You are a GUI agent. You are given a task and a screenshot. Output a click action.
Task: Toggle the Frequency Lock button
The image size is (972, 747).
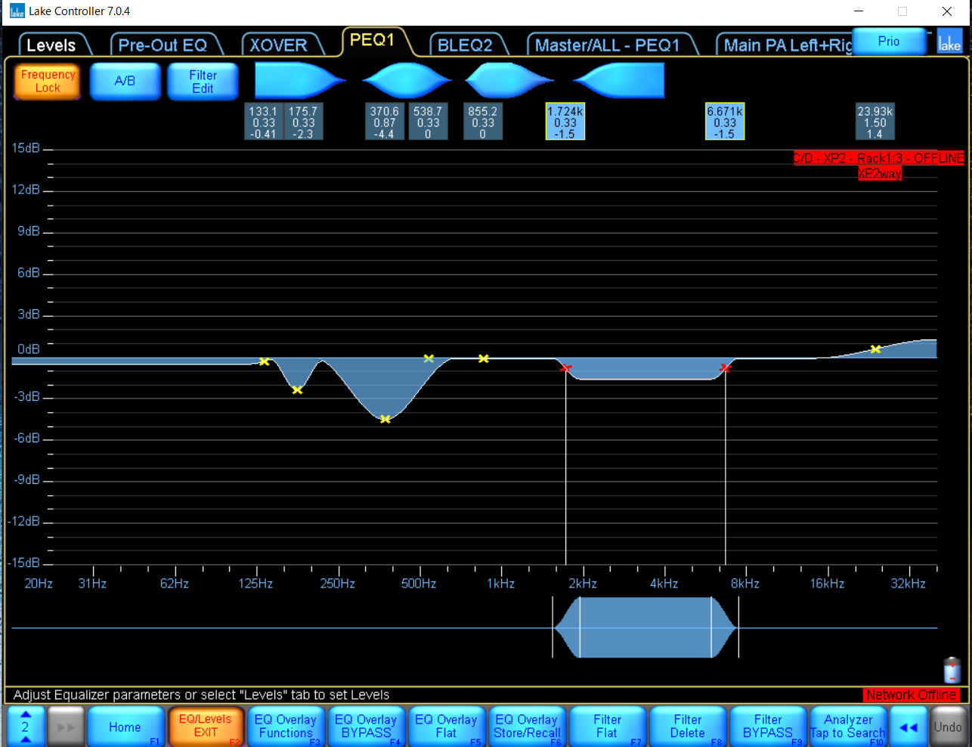[x=48, y=81]
